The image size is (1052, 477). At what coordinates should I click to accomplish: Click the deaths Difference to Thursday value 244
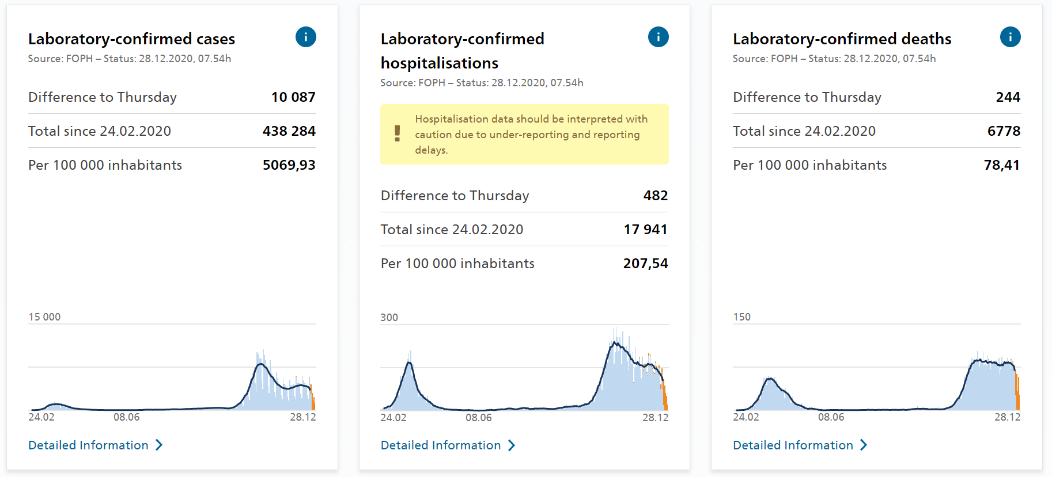1008,97
